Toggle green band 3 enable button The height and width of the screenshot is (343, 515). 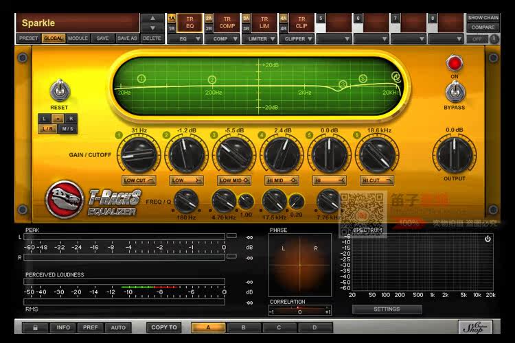(x=214, y=135)
